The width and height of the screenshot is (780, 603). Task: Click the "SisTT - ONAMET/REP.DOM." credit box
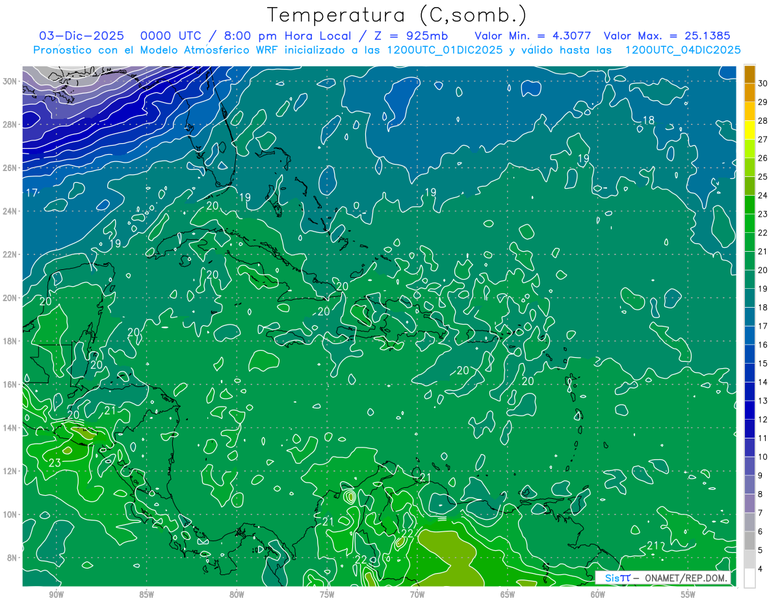click(x=662, y=578)
